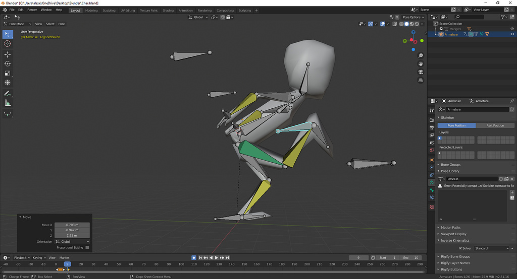517x279 pixels.
Task: Play the animation forward
Action: tap(217, 258)
